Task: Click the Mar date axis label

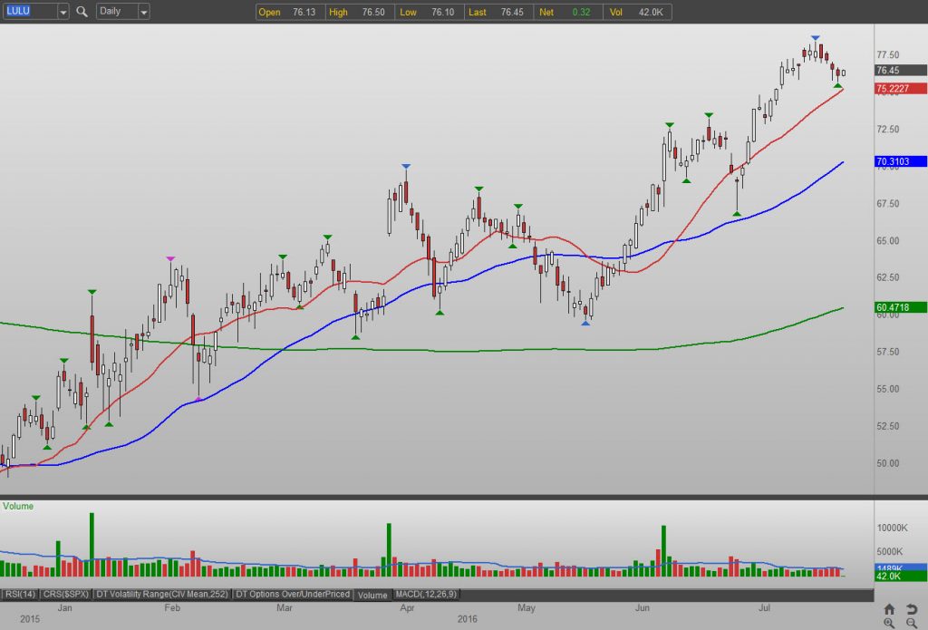Action: click(285, 608)
